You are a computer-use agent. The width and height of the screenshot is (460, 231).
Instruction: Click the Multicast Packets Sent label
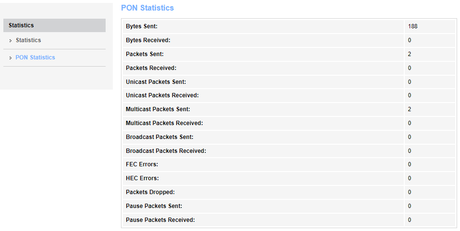pyautogui.click(x=158, y=109)
